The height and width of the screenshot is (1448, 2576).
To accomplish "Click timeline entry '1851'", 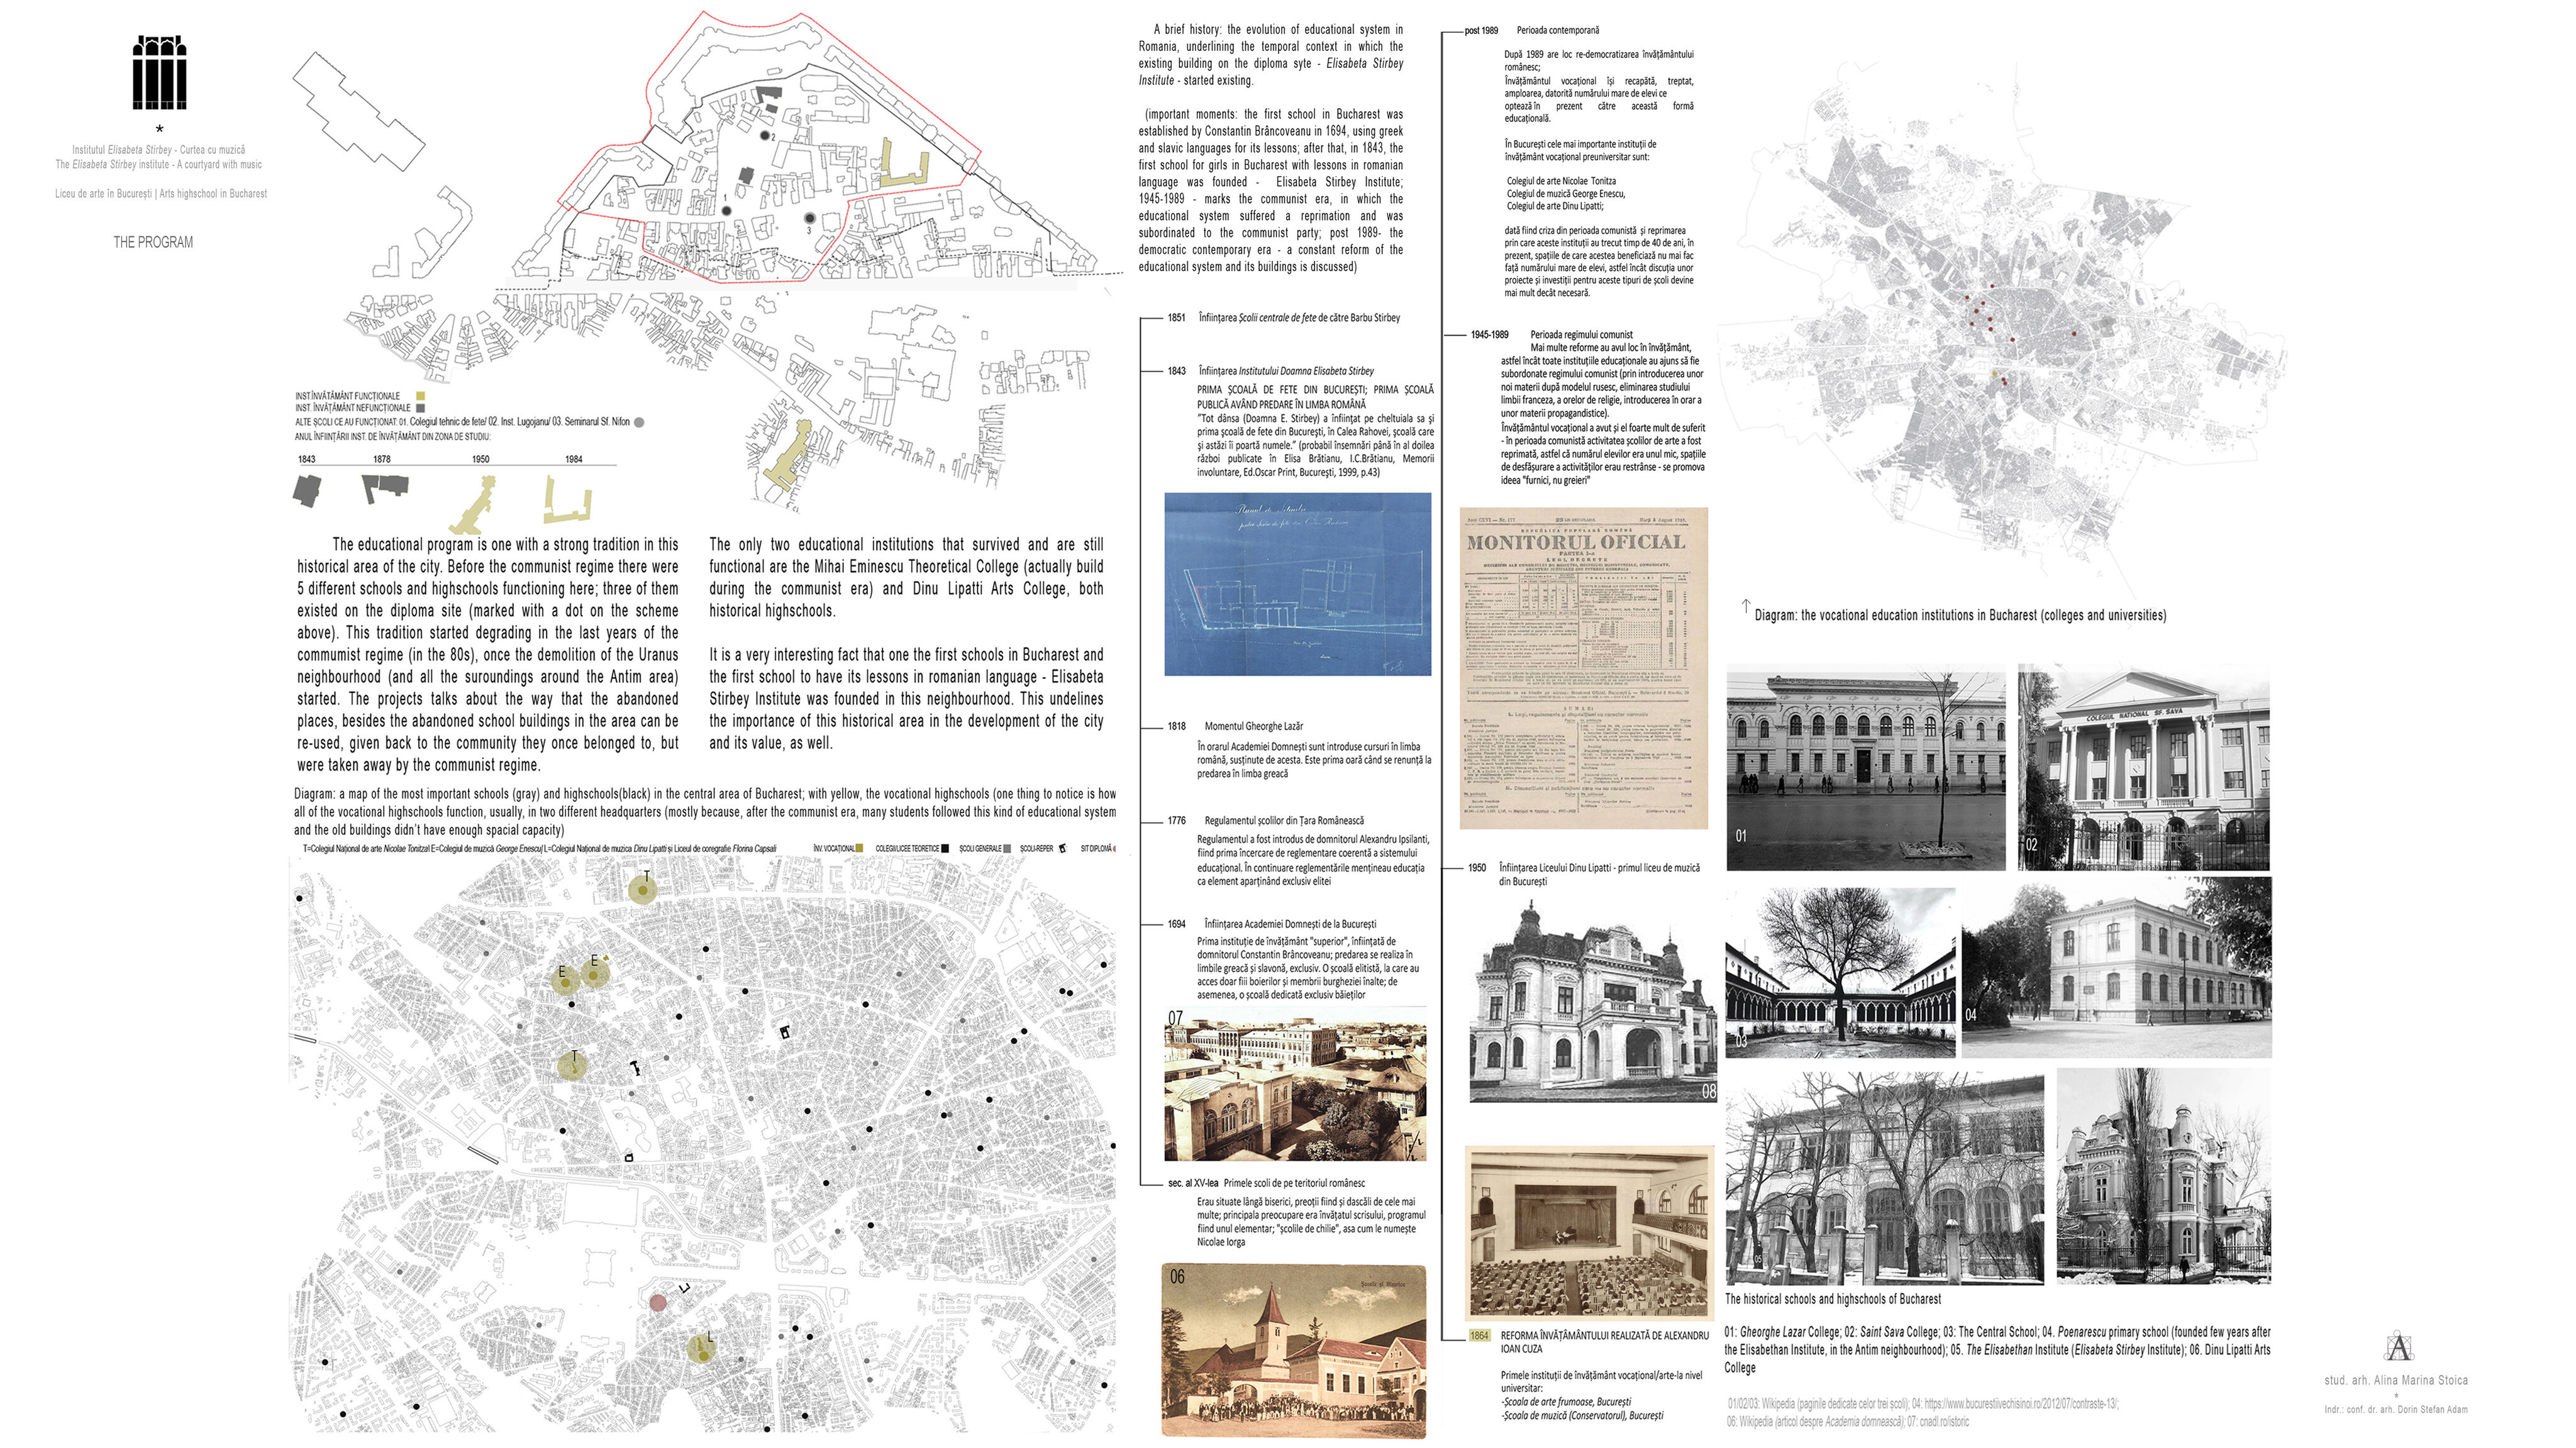I will click(x=1176, y=318).
